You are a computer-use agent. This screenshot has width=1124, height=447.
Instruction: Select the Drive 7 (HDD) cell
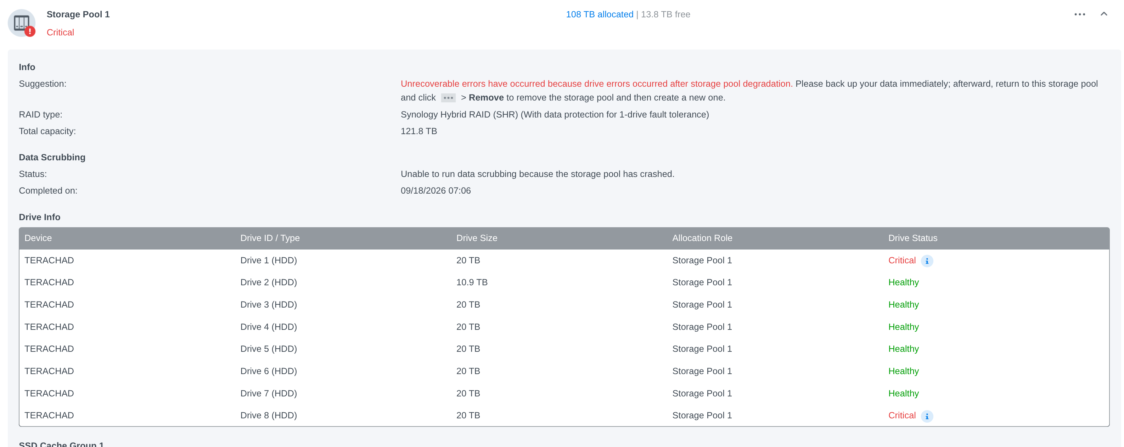(268, 394)
